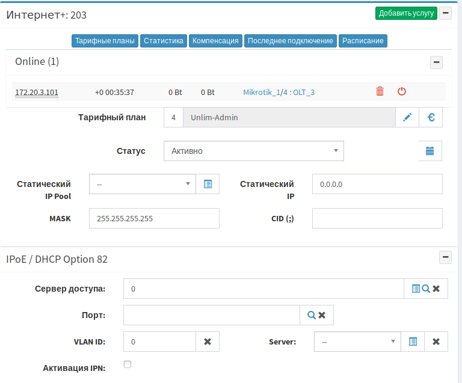Open the Mikrotik_1/4 : OLT_3 link

(x=279, y=93)
